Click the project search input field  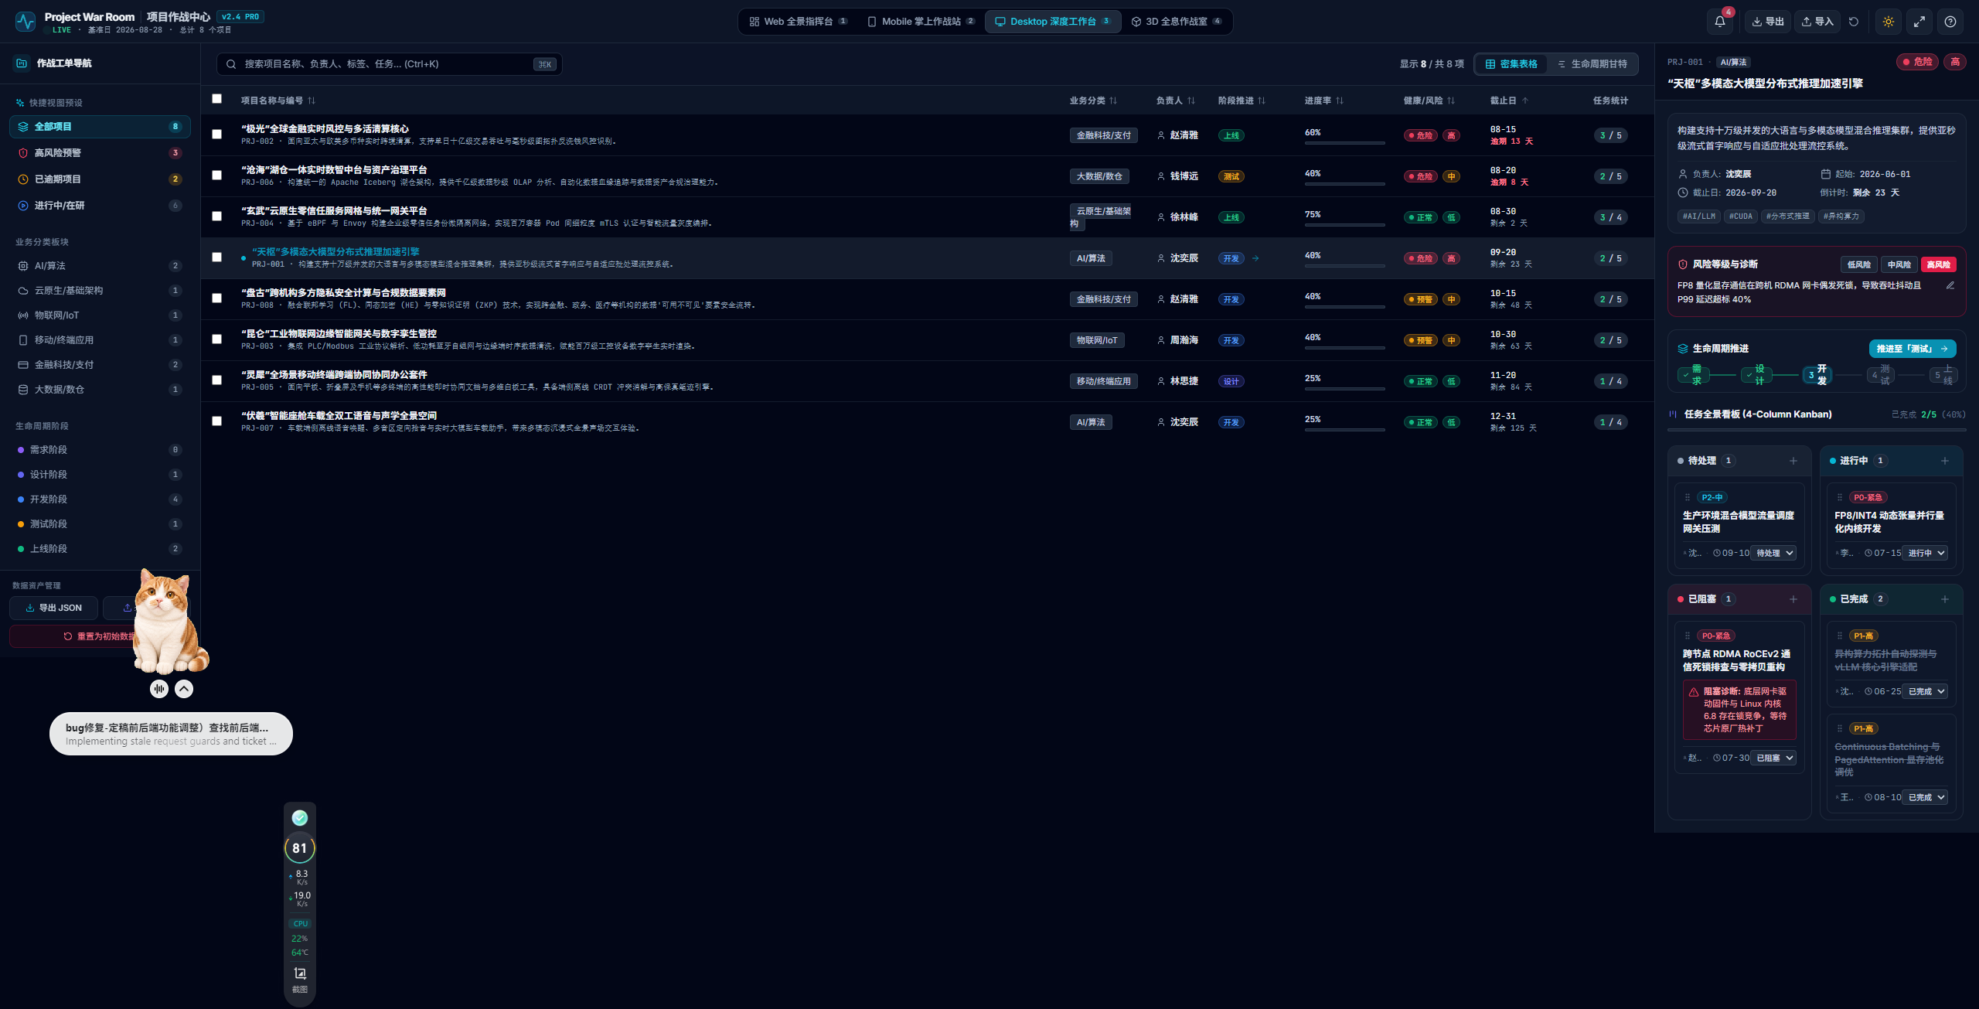pos(389,64)
